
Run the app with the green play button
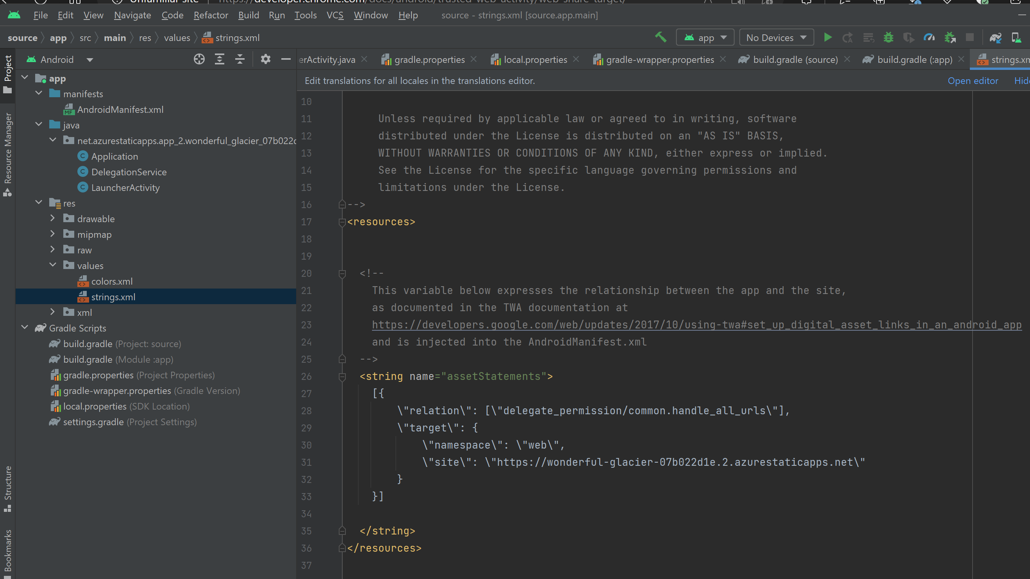tap(828, 37)
